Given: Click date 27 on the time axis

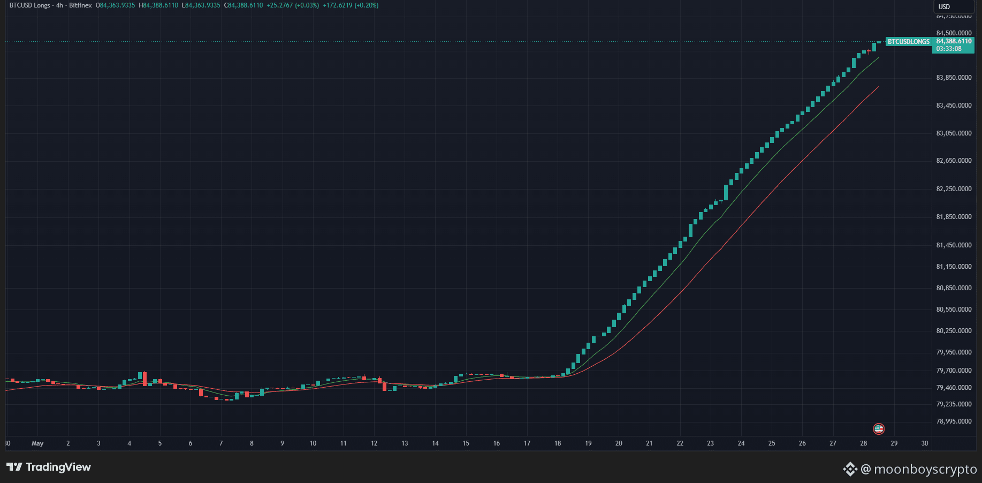Looking at the screenshot, I should pos(833,443).
